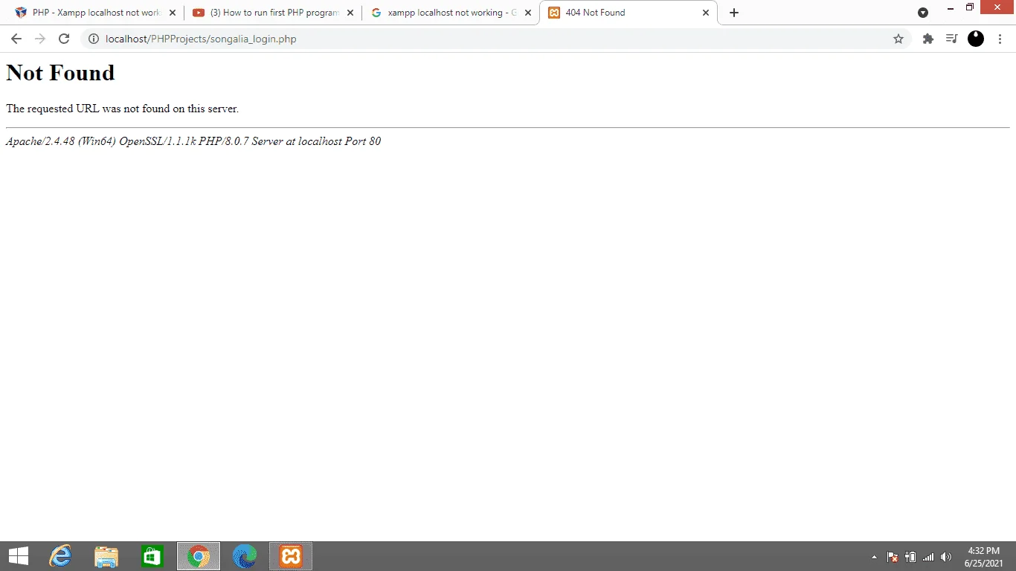Click the Not Found heading
The image size is (1016, 571).
point(60,73)
